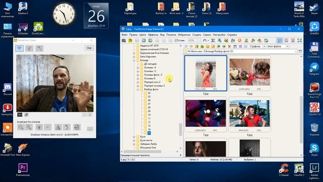
Task: Click DroidCam Pro zoom in magnifier
Action: pyautogui.click(x=29, y=127)
